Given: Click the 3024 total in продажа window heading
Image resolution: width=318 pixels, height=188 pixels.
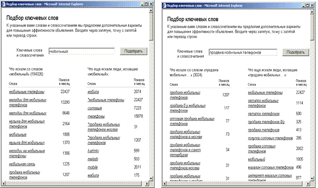Looking at the screenshot, I should [198, 75].
